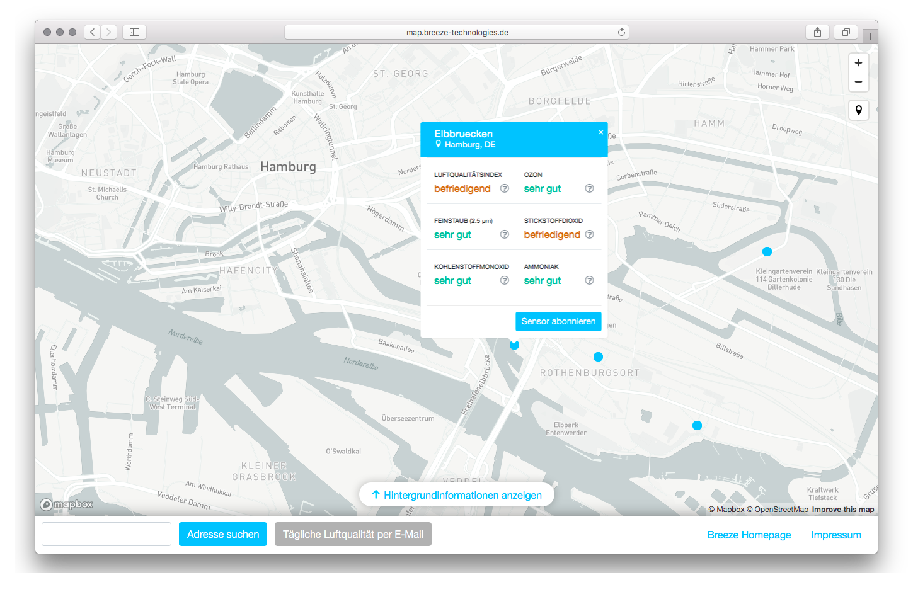Click Tägliche Luftqualität per E-Mail
The width and height of the screenshot is (913, 604).
(353, 534)
